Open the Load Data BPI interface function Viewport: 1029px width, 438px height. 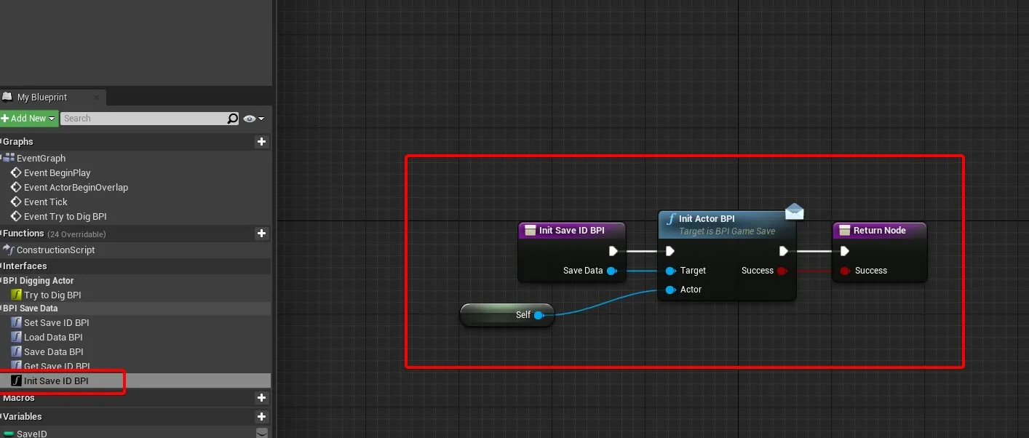coord(53,338)
